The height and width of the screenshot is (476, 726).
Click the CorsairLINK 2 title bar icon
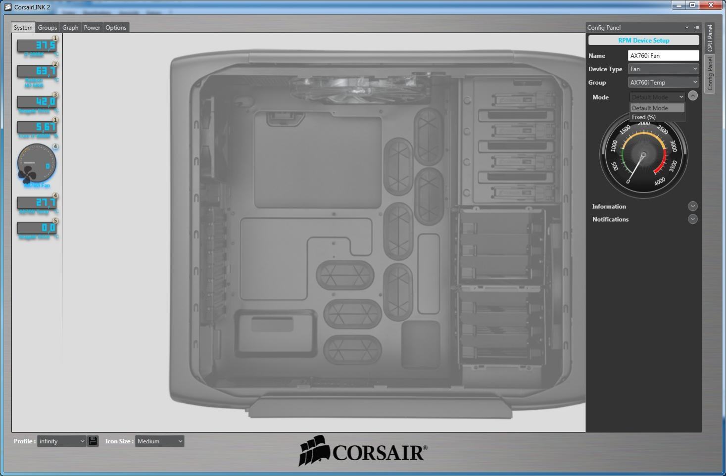click(8, 7)
